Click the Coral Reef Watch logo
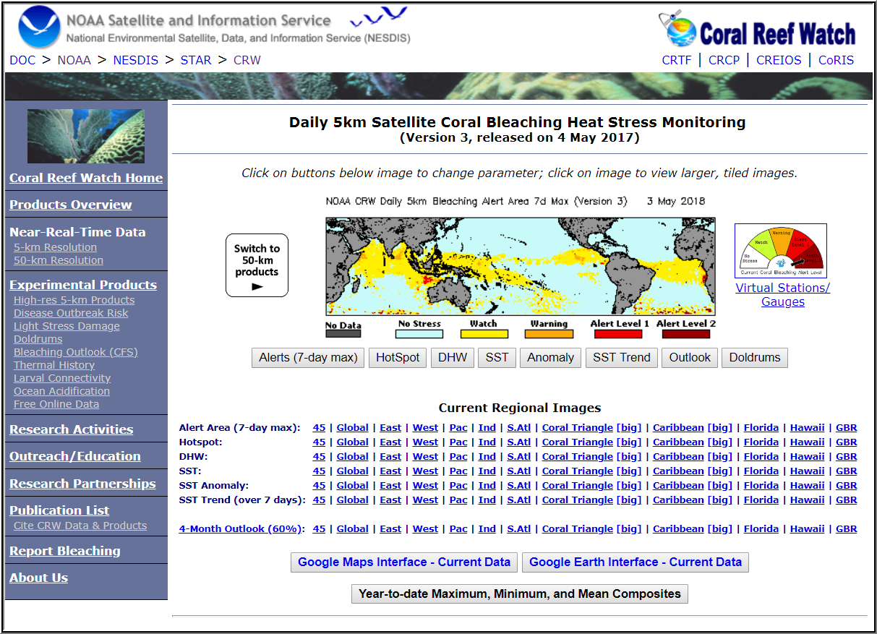The image size is (877, 634). 757,30
